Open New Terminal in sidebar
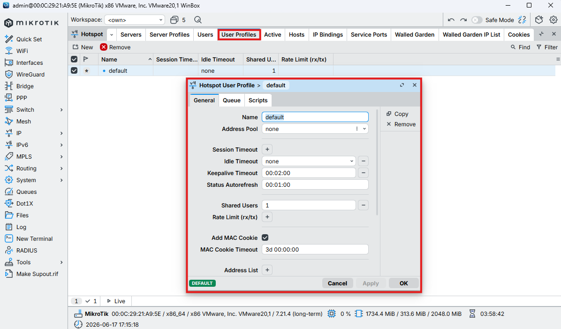 [x=34, y=239]
